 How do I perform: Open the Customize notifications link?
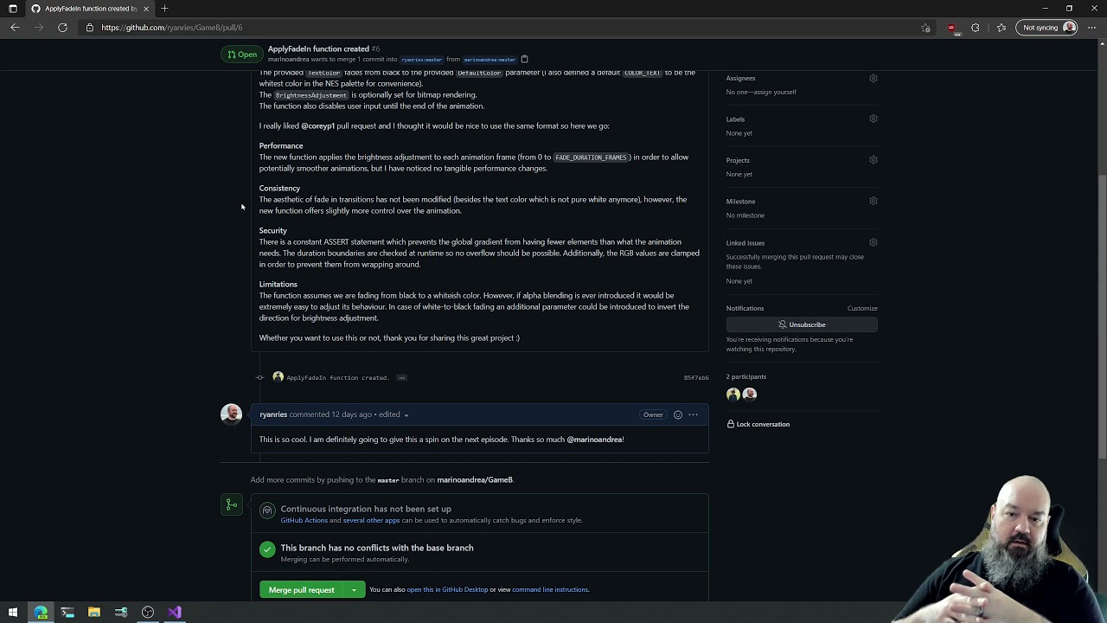click(x=862, y=308)
